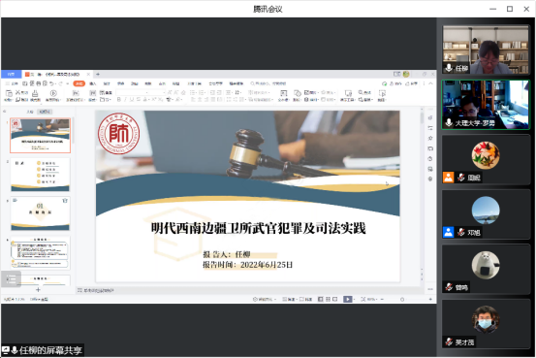Image resolution: width=536 pixels, height=358 pixels.
Task: Toggle underline formatting button
Action: click(x=132, y=100)
